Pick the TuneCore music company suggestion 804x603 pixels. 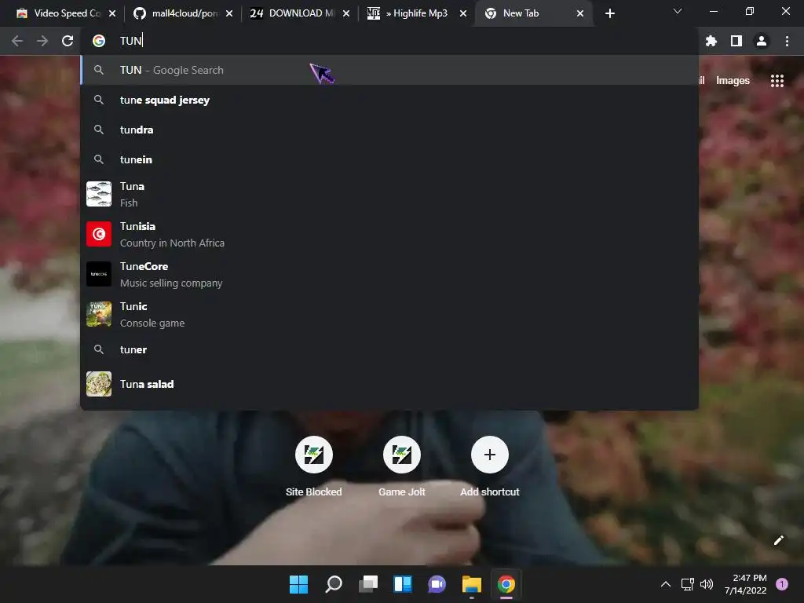[389, 274]
